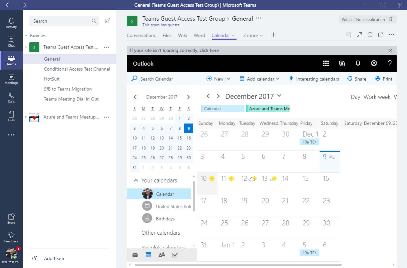
Task: Pop out the site to browser
Action: click(381, 35)
